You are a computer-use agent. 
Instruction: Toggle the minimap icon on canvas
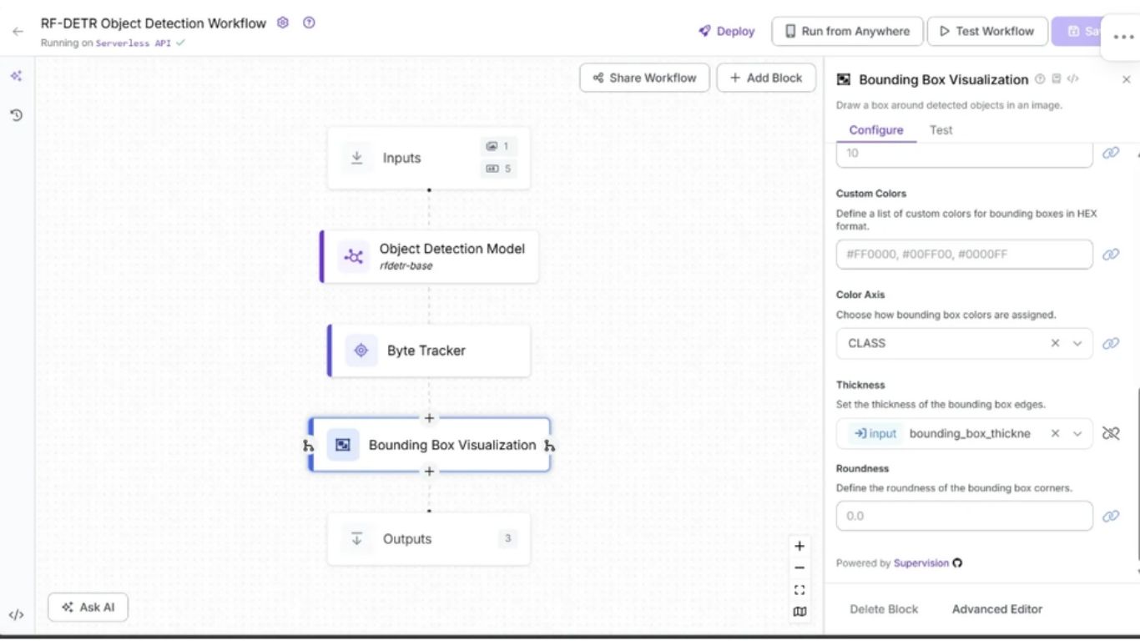[x=800, y=612]
